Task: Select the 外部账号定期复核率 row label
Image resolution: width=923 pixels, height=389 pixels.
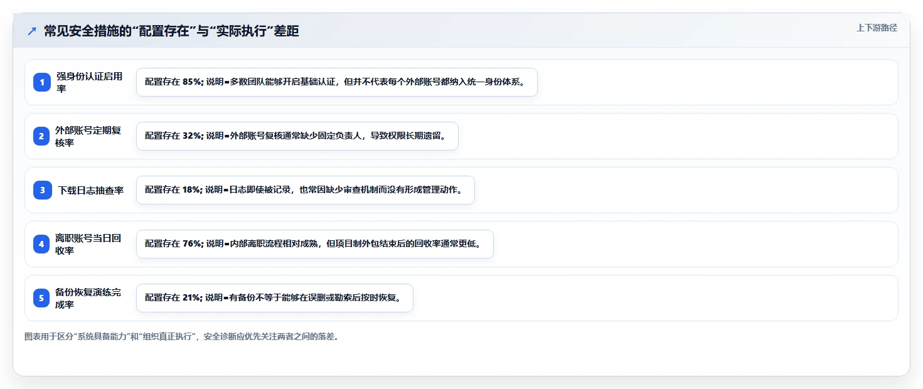Action: (x=88, y=136)
